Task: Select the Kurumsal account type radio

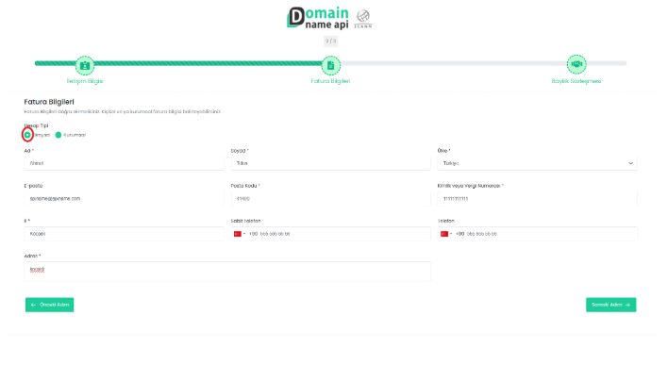Action: (58, 135)
